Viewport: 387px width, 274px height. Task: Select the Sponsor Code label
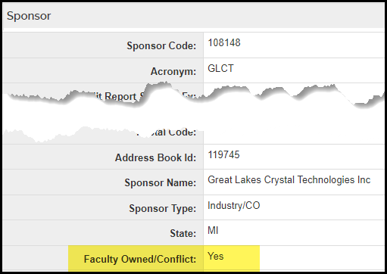click(x=161, y=45)
